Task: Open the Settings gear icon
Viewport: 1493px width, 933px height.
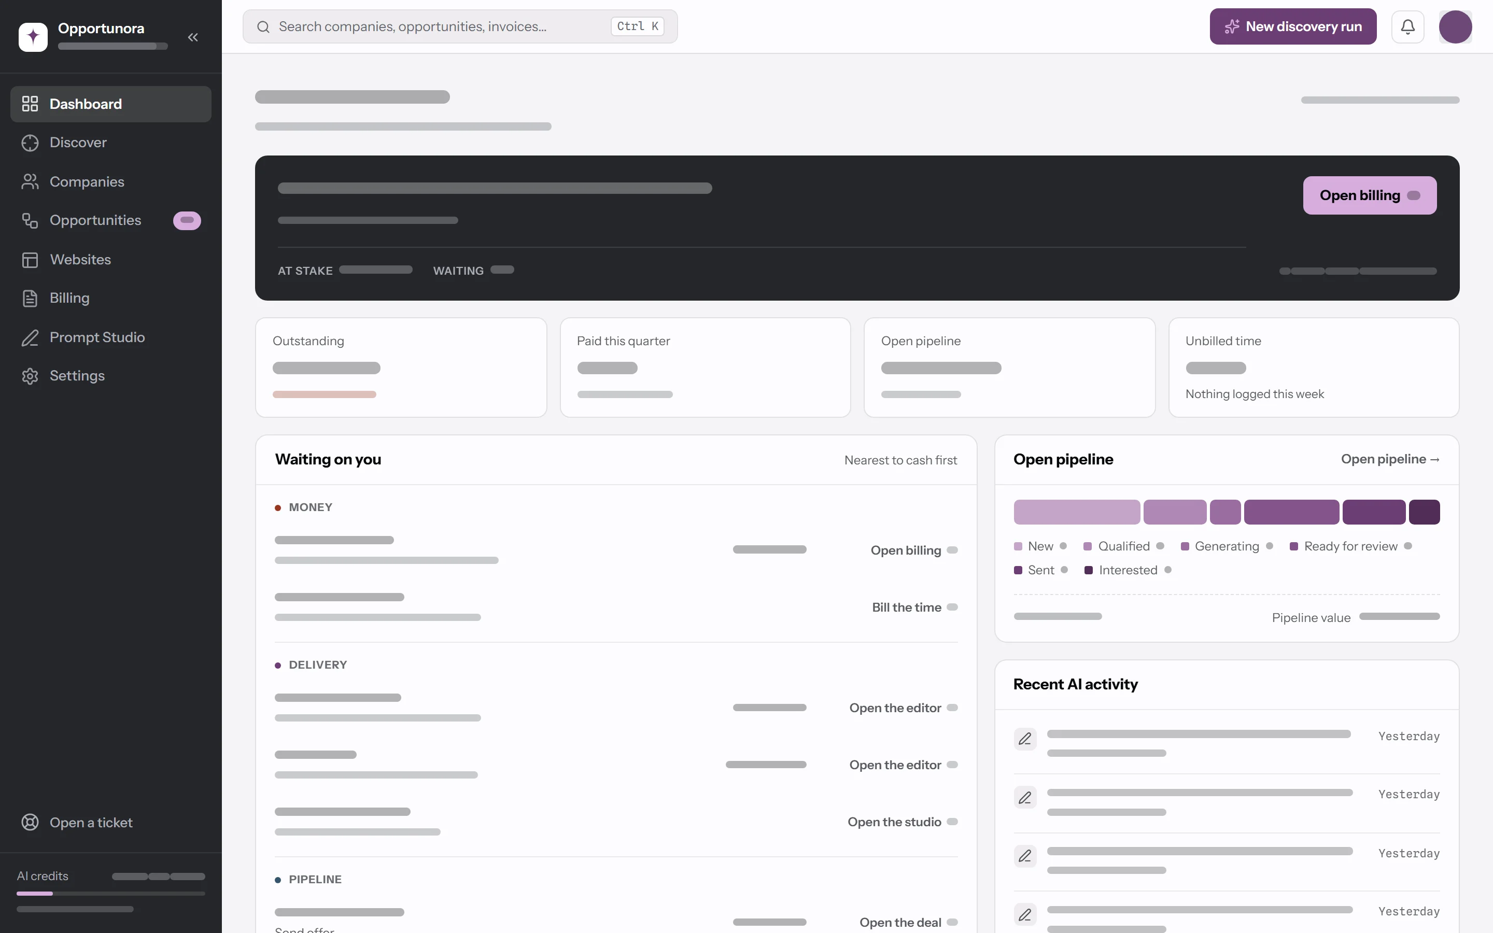Action: [x=30, y=376]
